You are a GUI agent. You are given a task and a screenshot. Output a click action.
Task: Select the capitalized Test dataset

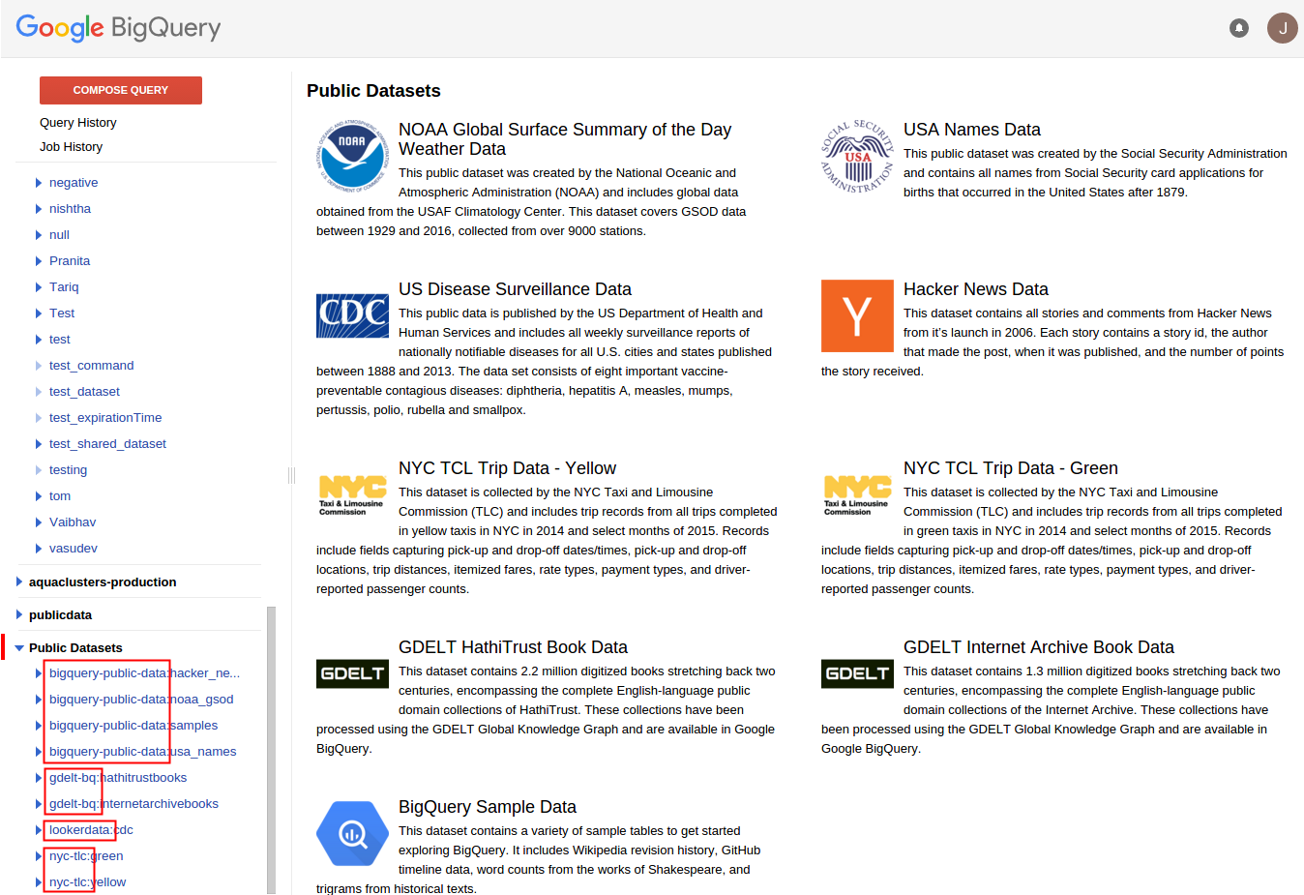pyautogui.click(x=62, y=313)
